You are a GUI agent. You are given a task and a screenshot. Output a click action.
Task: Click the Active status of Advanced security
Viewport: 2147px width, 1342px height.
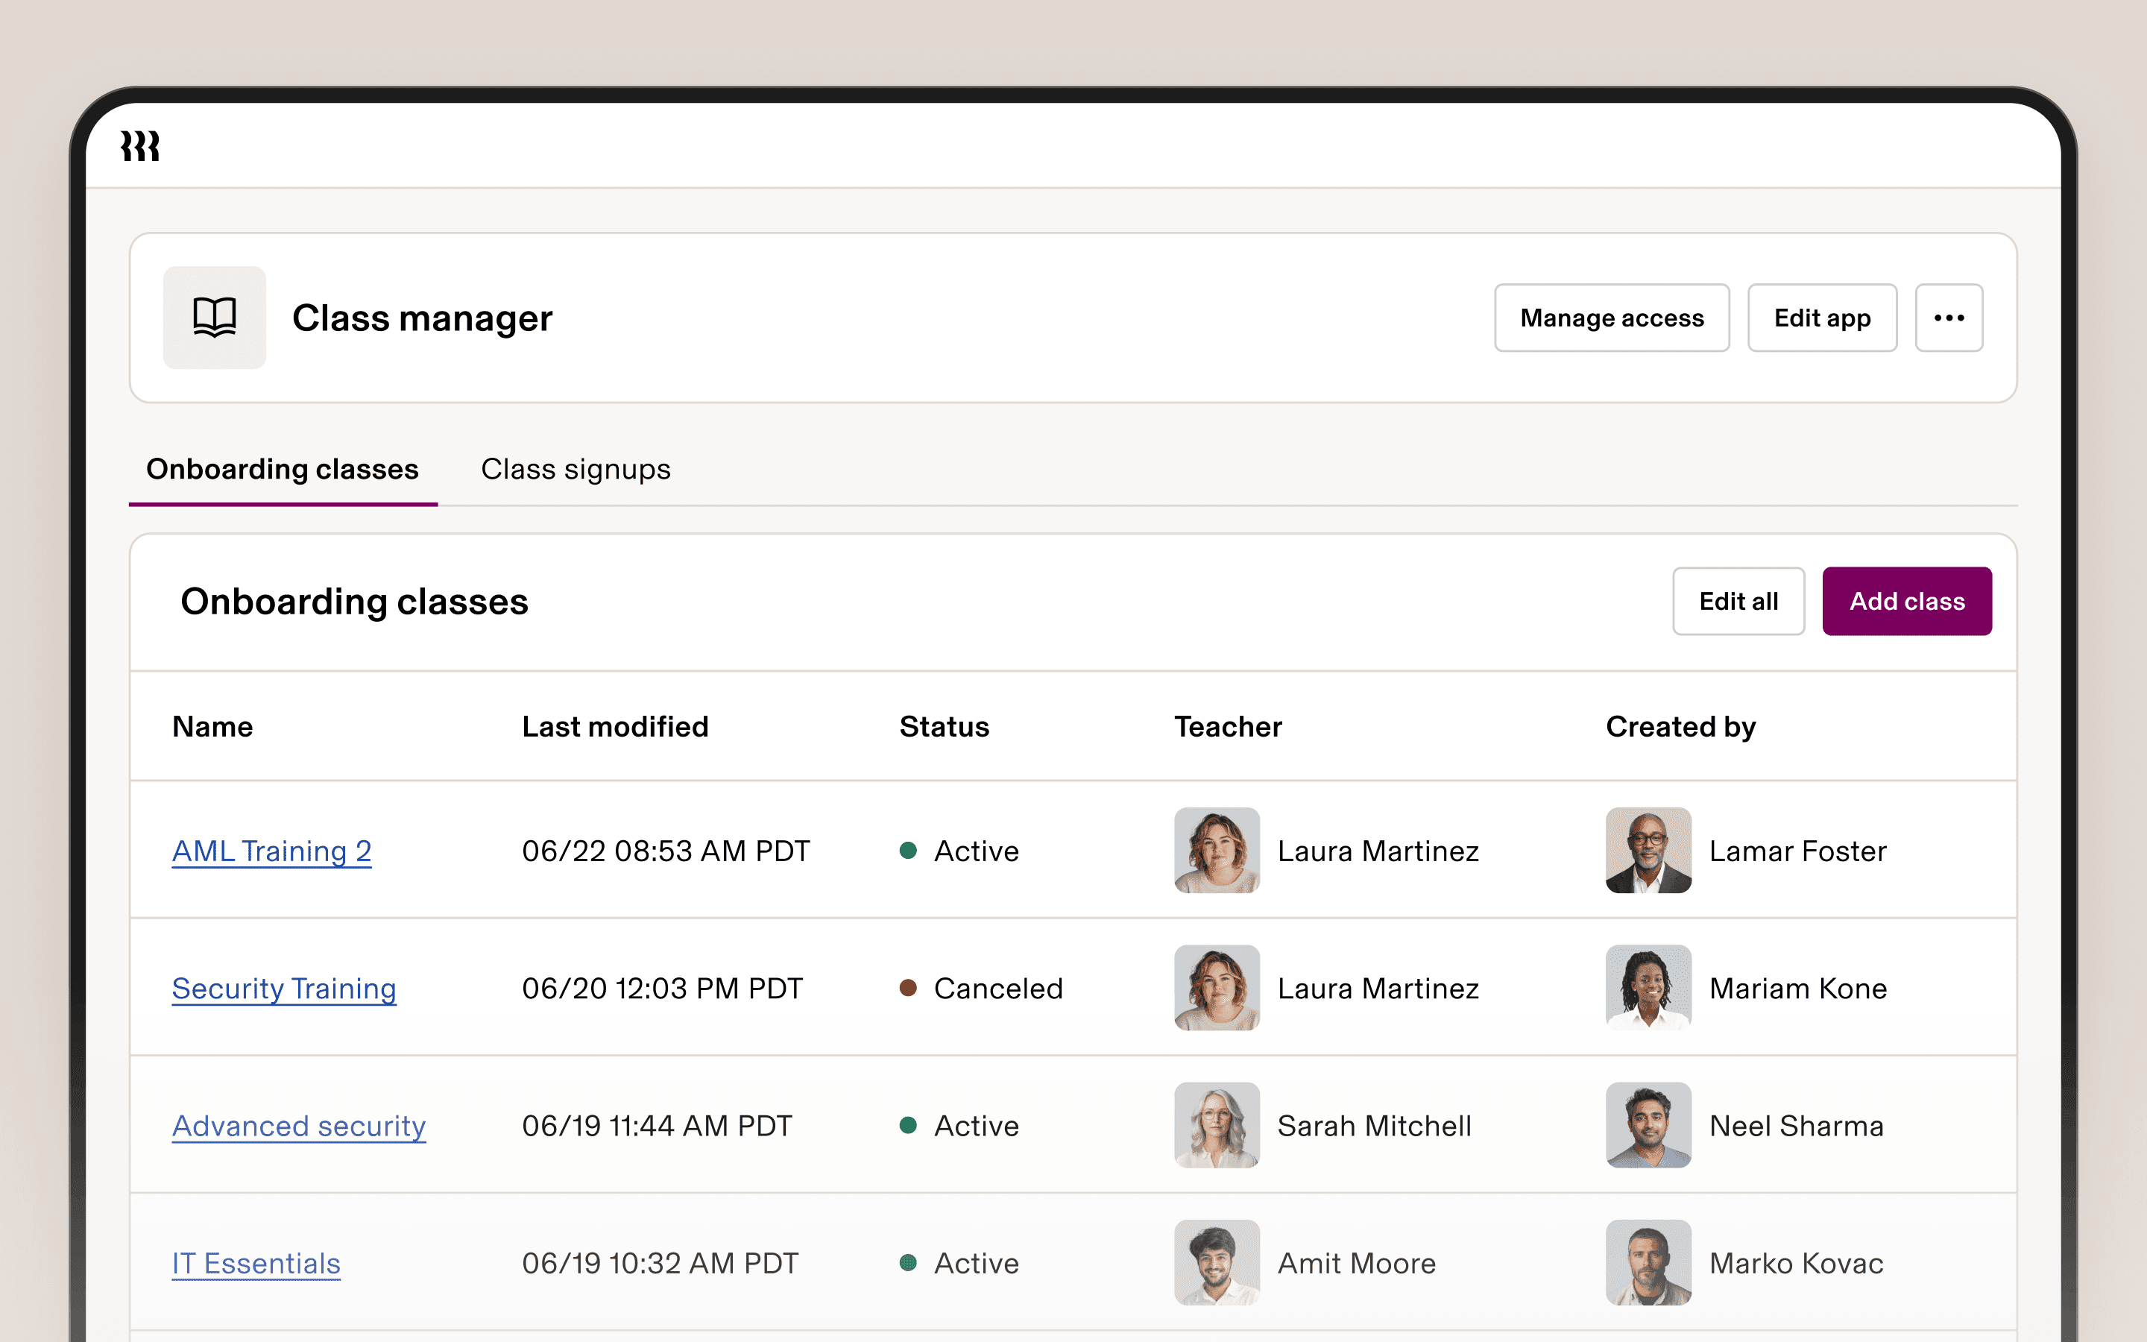pos(960,1126)
